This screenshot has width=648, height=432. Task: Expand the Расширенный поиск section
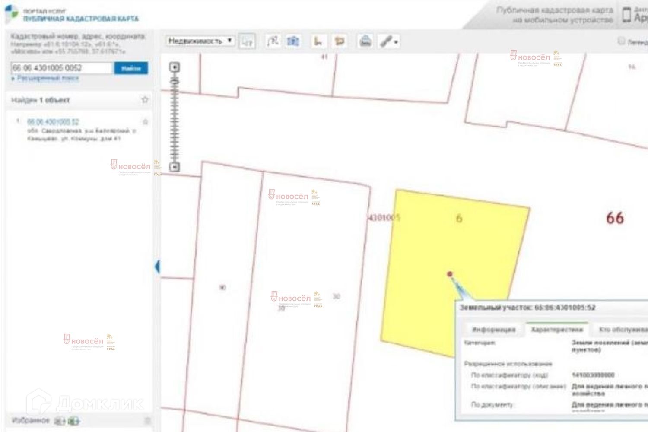tap(48, 78)
